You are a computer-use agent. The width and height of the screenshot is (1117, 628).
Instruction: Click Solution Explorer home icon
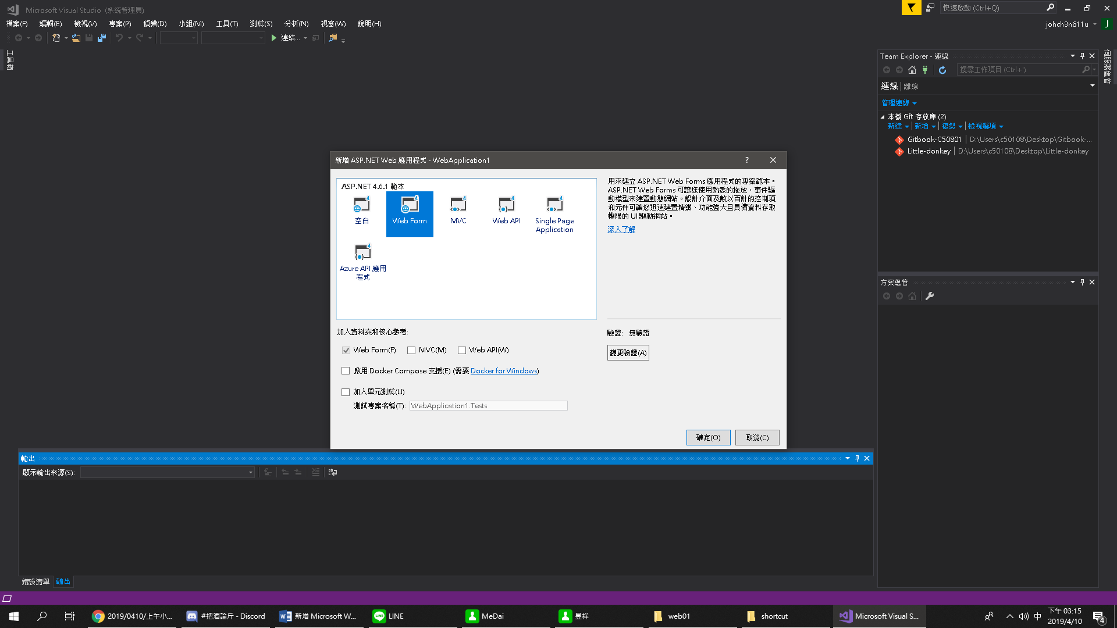tap(912, 296)
